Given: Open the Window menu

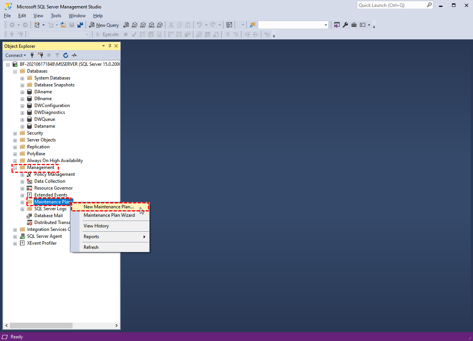Looking at the screenshot, I should coord(77,16).
